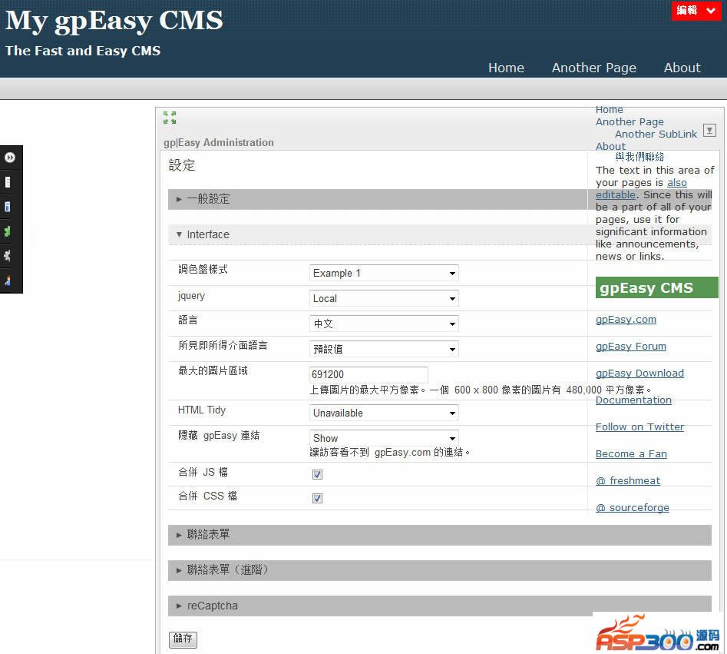Click the 最大的圖片區域 input field with 691200
Image resolution: width=727 pixels, height=654 pixels.
point(368,374)
